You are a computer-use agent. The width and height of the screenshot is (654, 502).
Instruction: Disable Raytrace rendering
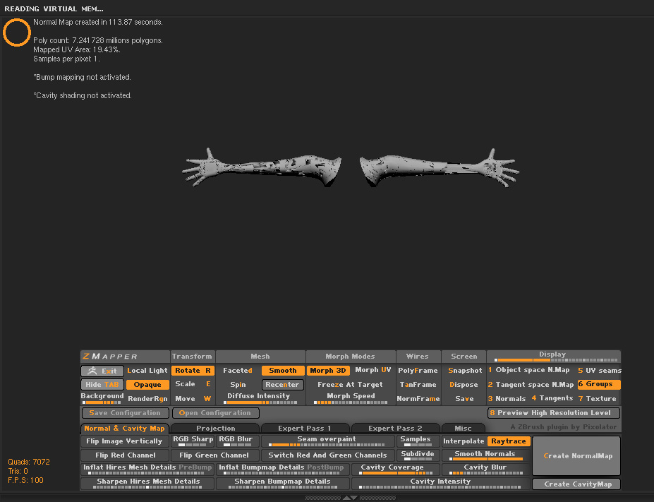(509, 441)
